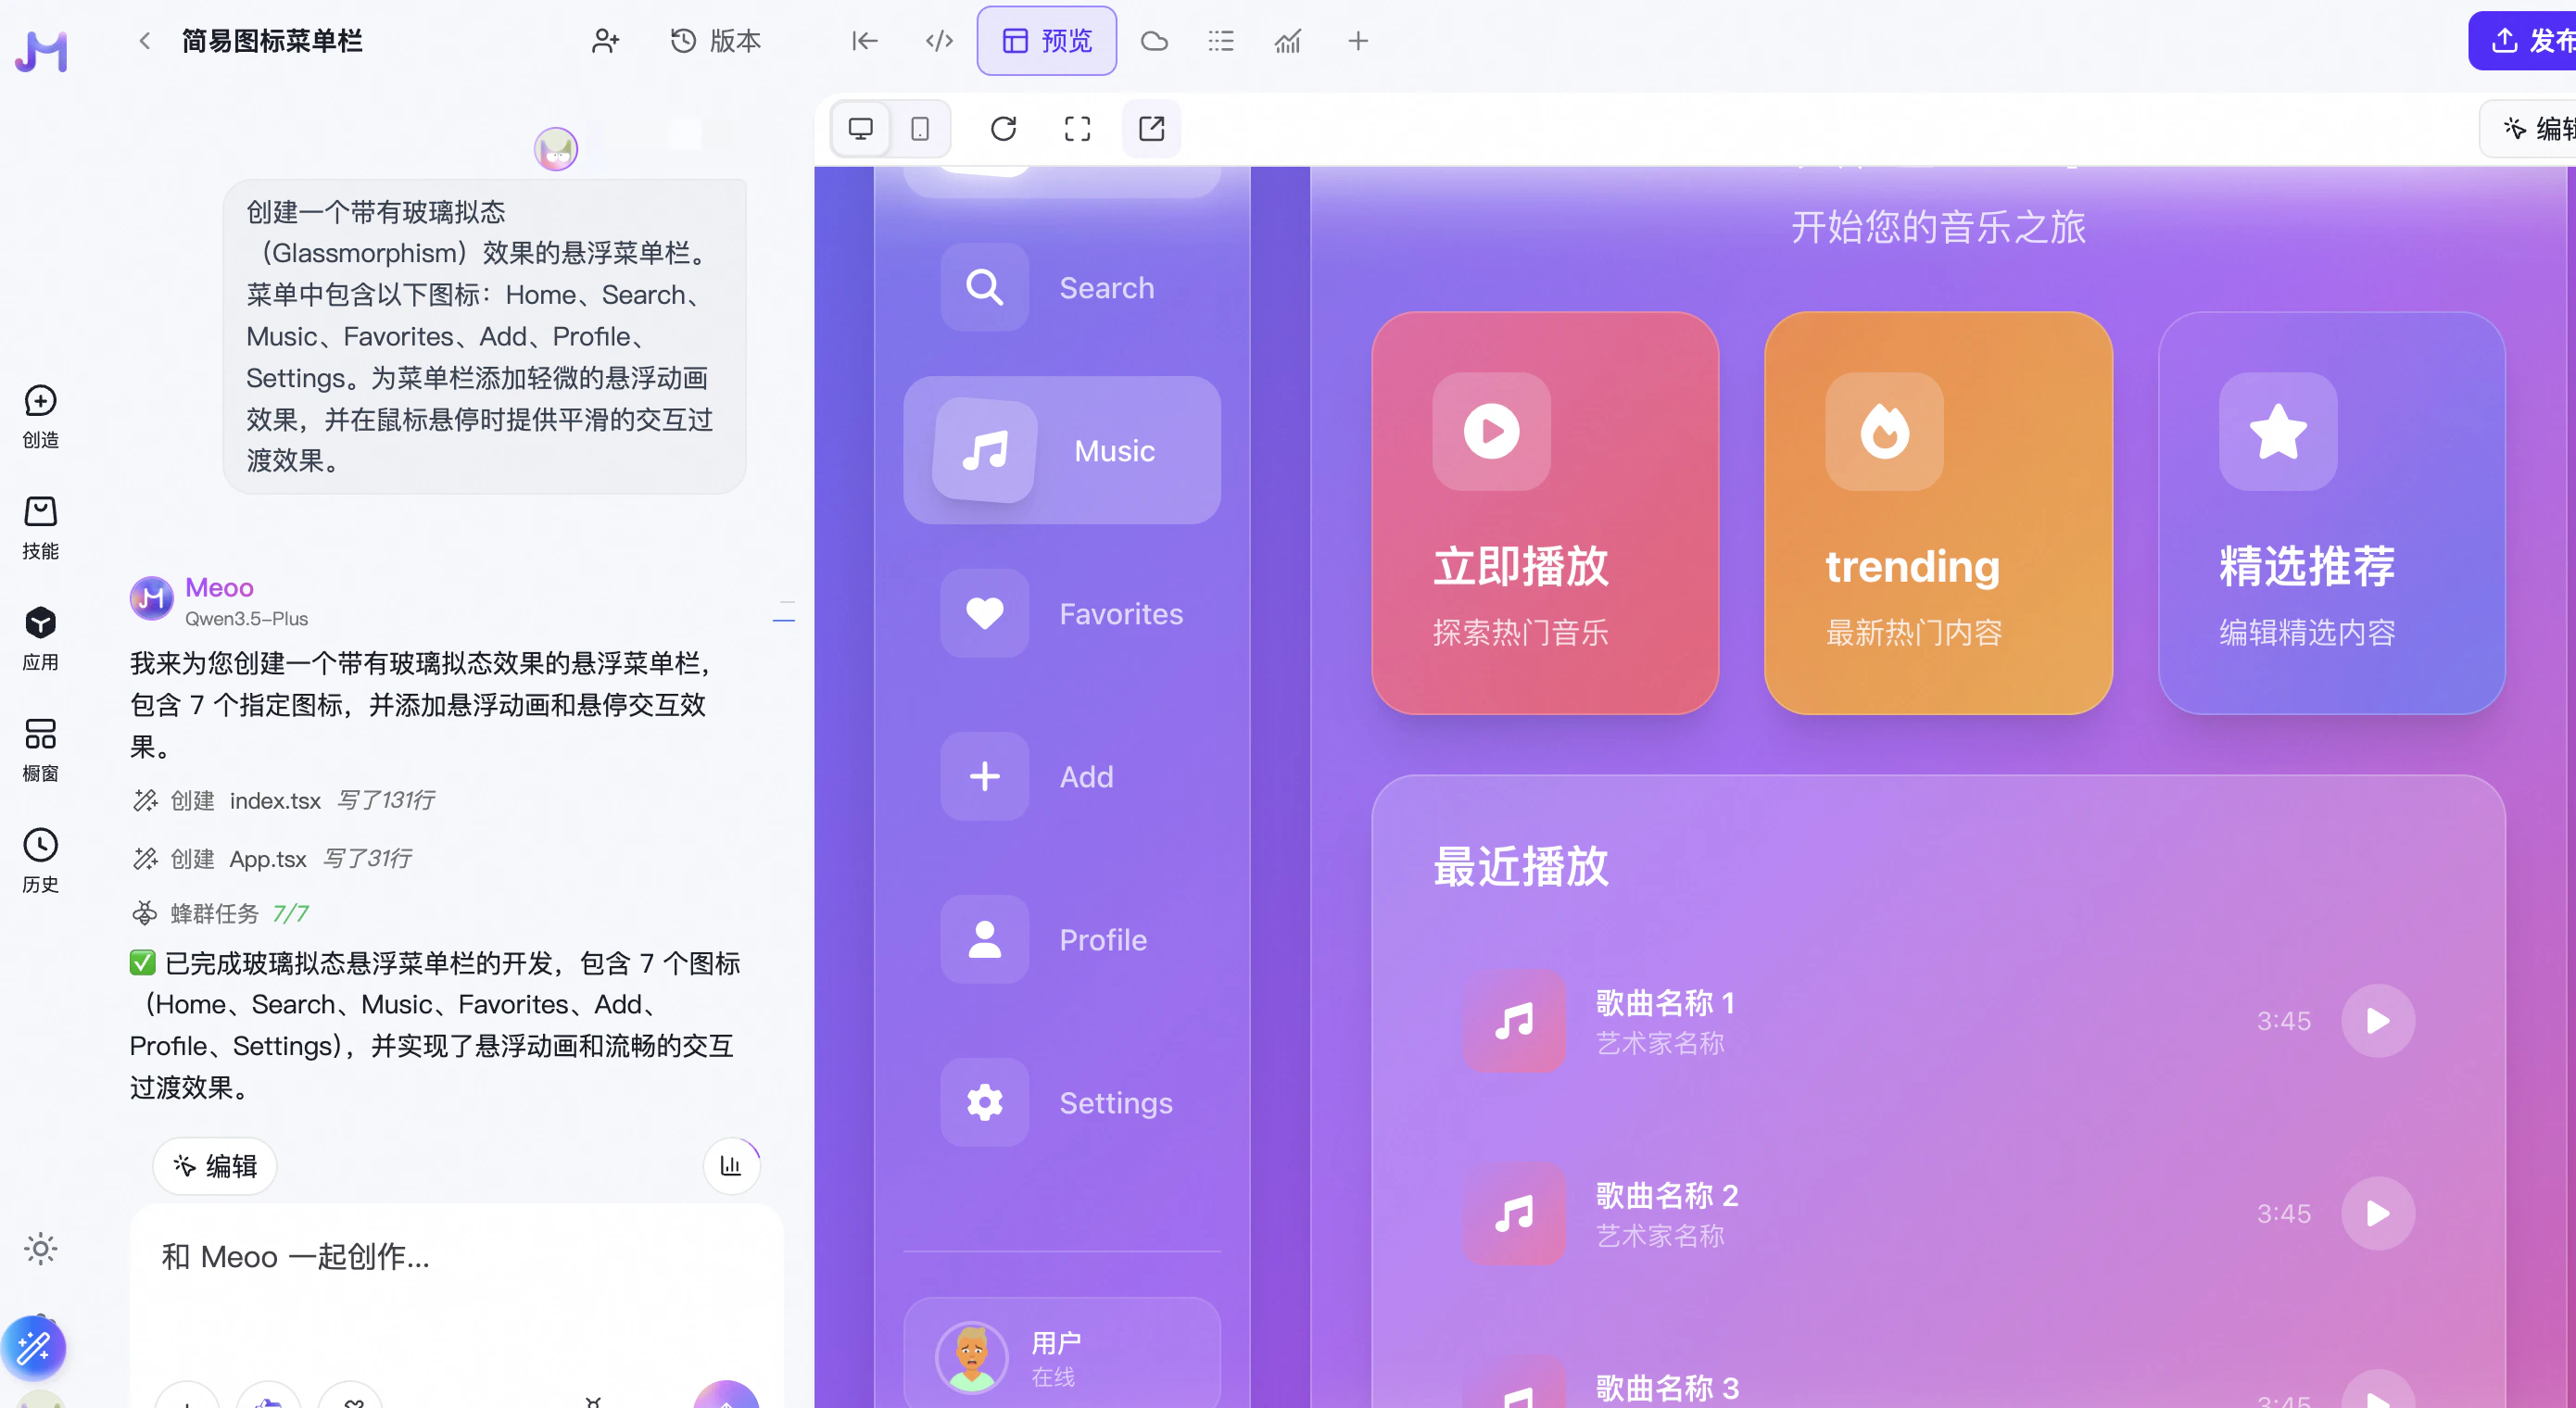
Task: Click the 编辑 button below the message
Action: pos(215,1165)
